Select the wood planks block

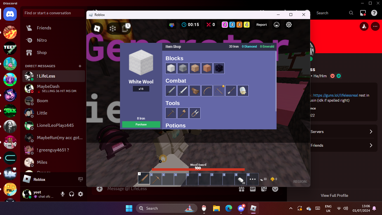[195, 68]
